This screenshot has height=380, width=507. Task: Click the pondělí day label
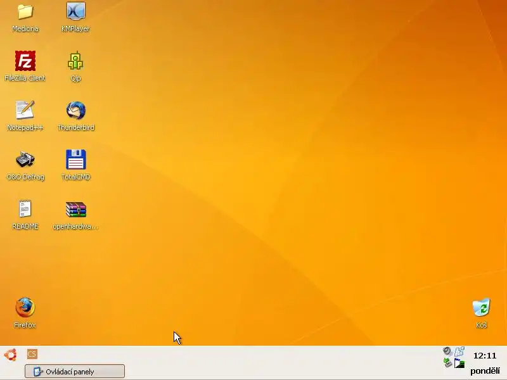[485, 371]
